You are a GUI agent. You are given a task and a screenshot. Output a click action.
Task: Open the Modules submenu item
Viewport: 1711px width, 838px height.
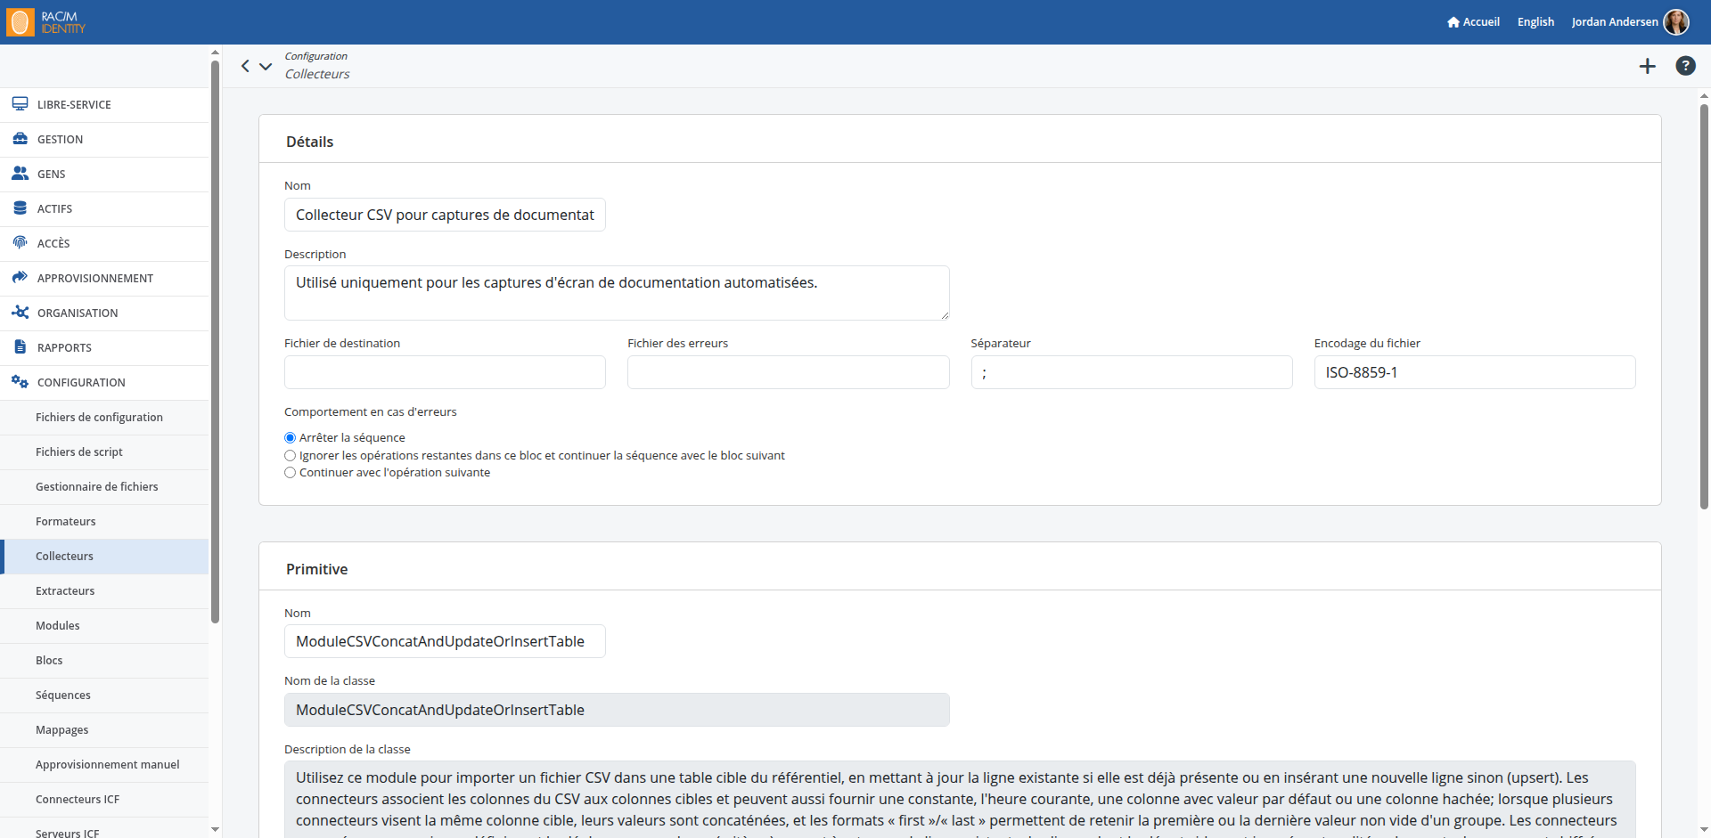[x=104, y=626]
